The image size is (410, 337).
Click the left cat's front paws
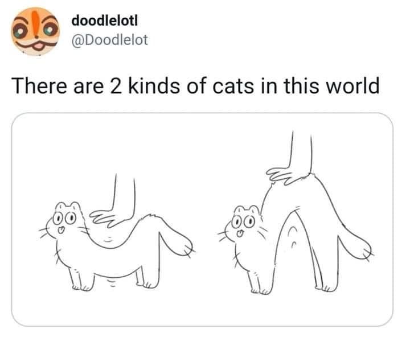tap(81, 280)
